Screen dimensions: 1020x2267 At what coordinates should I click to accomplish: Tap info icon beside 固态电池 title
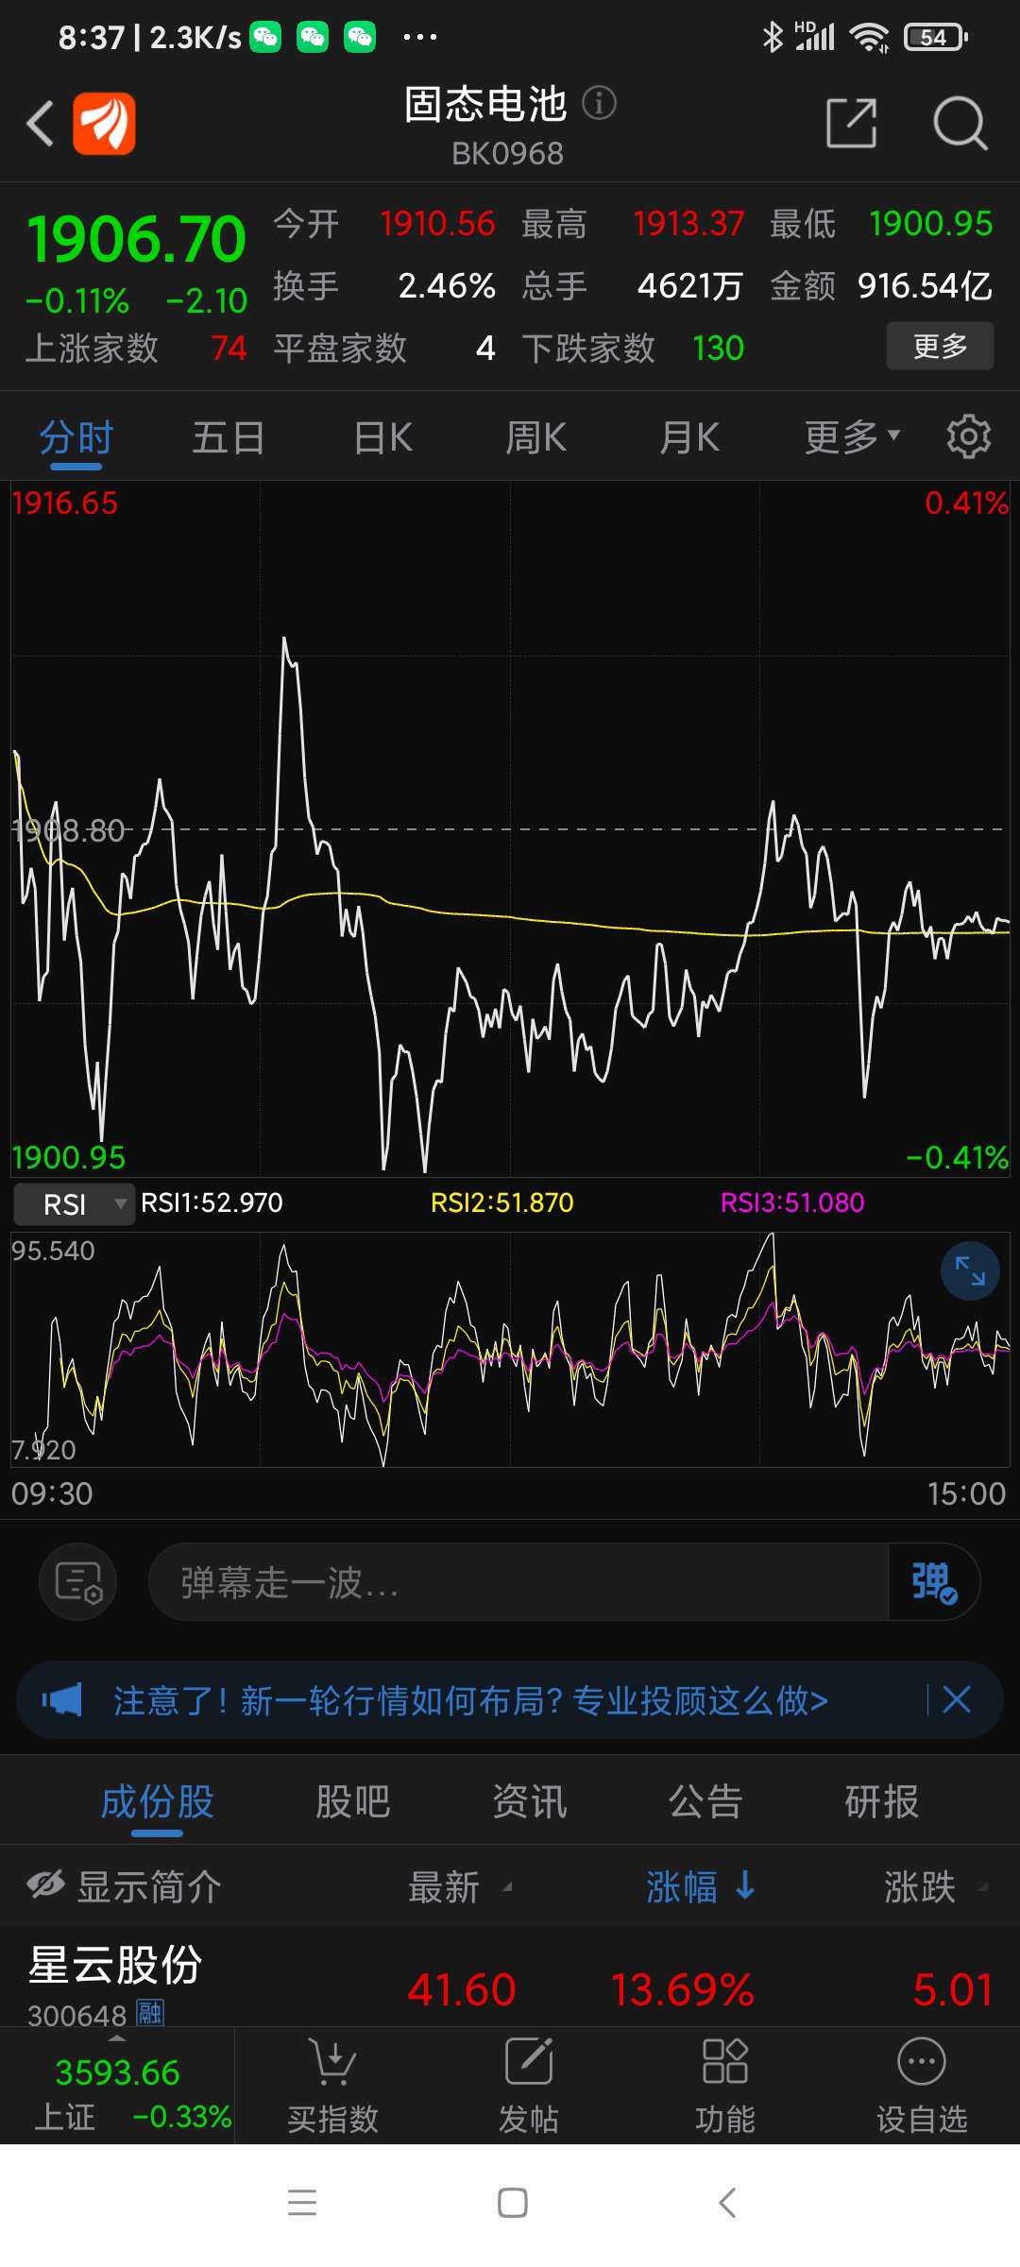(599, 102)
